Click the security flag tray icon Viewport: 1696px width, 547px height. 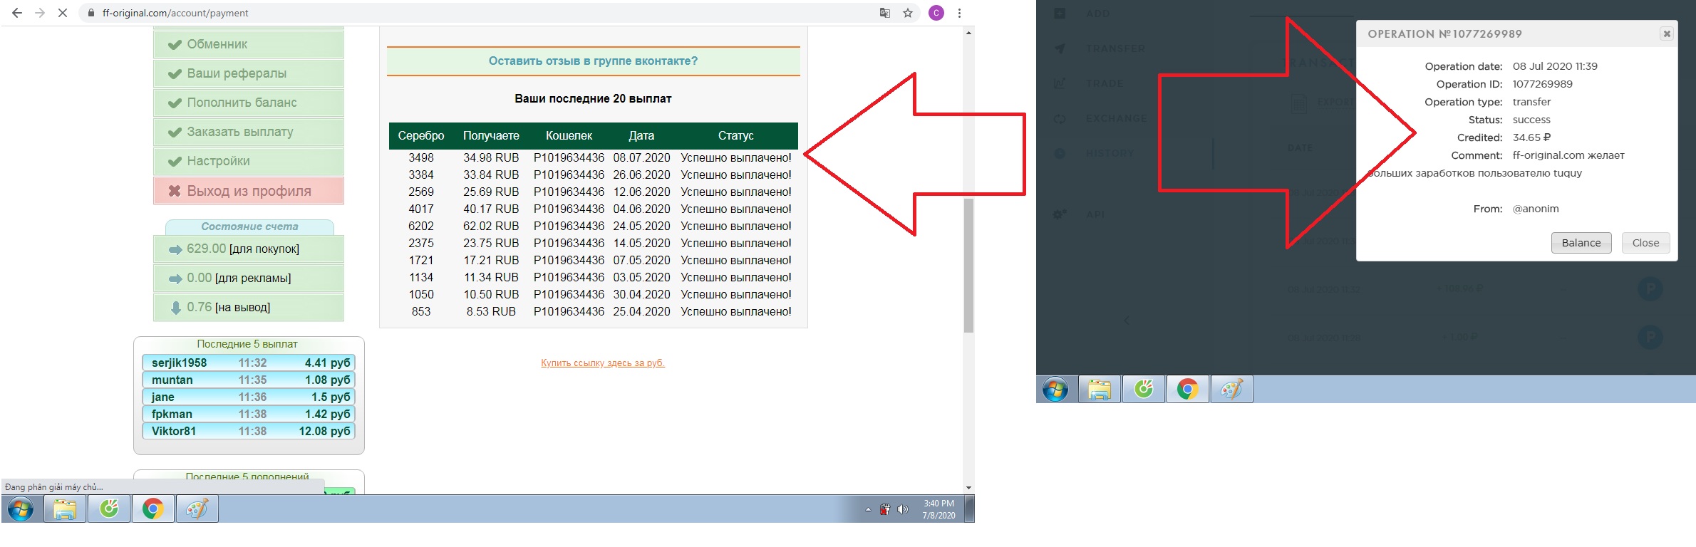pyautogui.click(x=885, y=509)
